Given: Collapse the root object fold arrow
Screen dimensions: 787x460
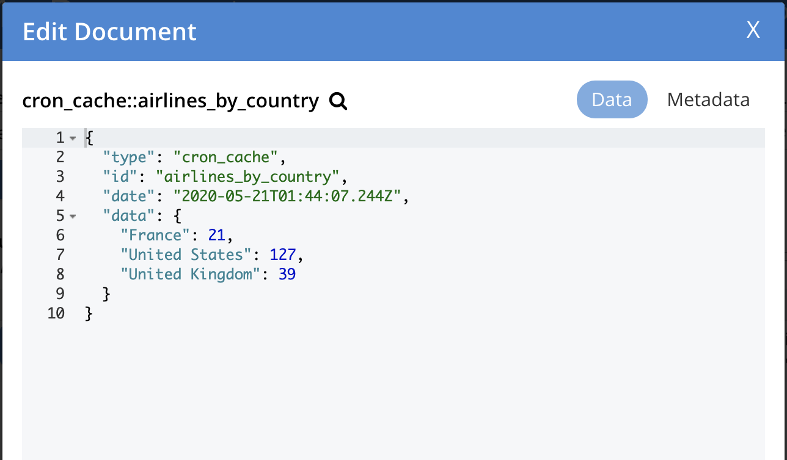Looking at the screenshot, I should coord(73,138).
